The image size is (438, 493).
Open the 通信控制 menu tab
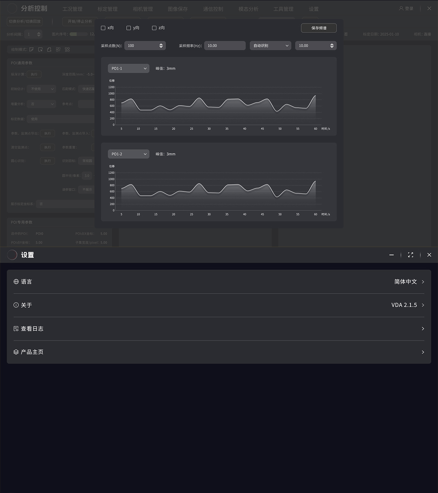tap(213, 9)
